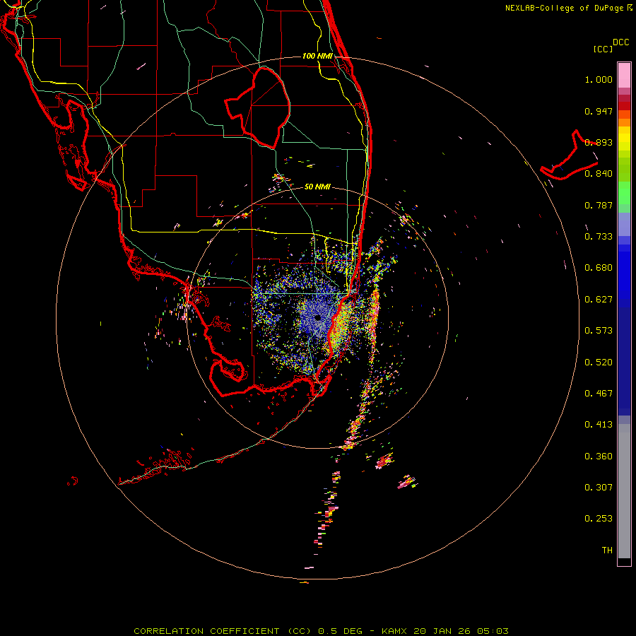This screenshot has height=636, width=636.
Task: Click the 0.467 color scale value
Action: [x=599, y=394]
